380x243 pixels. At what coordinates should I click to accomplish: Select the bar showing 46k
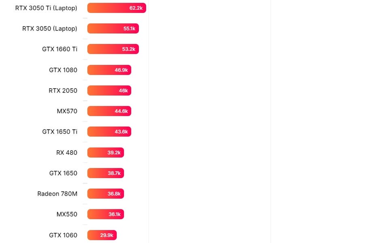109,91
